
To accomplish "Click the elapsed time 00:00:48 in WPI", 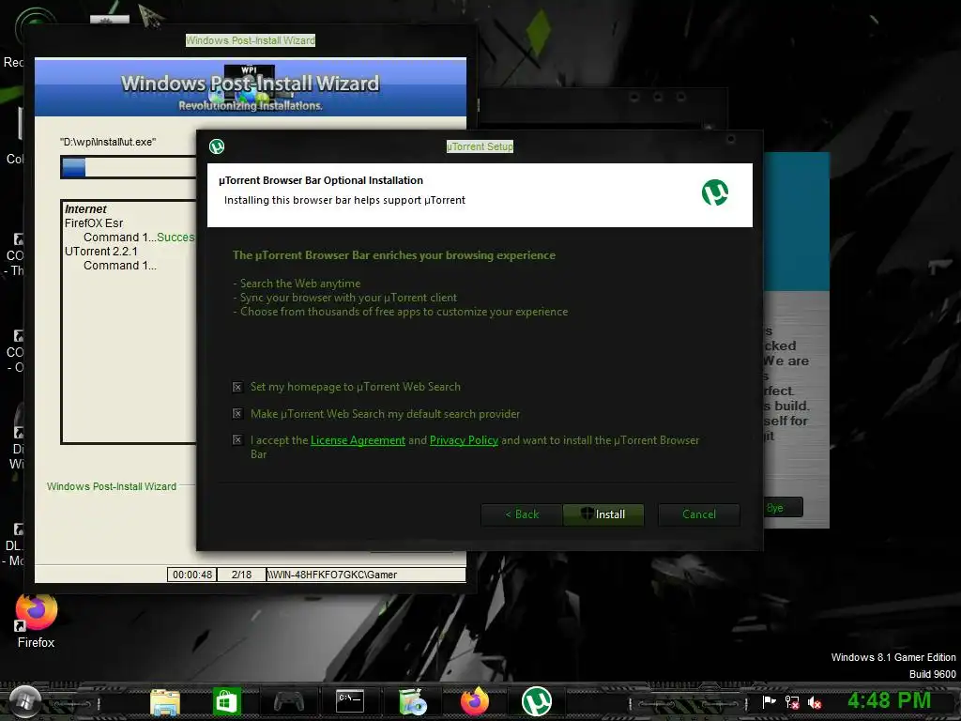I will click(191, 575).
